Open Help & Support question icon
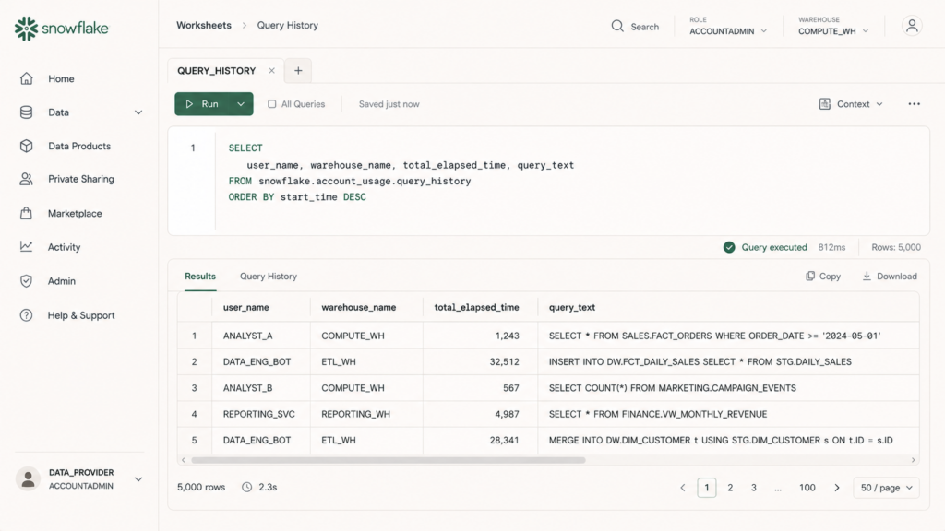The height and width of the screenshot is (531, 945). click(x=26, y=315)
